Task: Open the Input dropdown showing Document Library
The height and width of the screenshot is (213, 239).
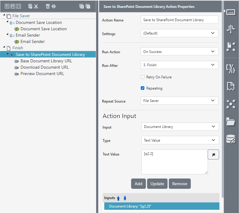Action: [x=180, y=127]
